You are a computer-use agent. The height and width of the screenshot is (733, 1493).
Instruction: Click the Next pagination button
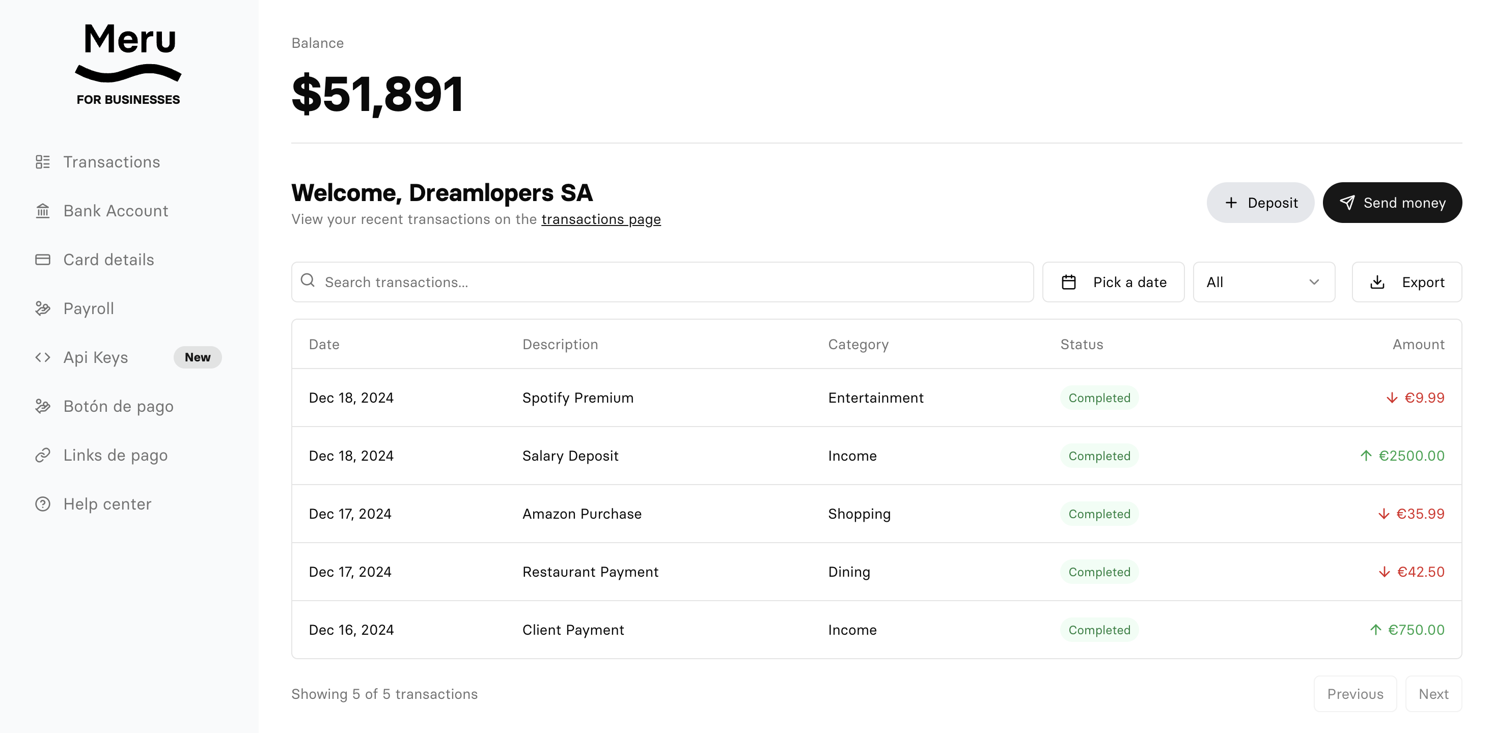click(x=1433, y=694)
